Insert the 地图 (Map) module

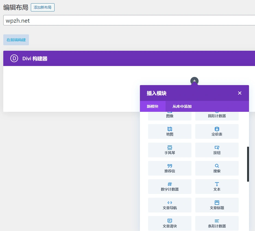point(169,131)
